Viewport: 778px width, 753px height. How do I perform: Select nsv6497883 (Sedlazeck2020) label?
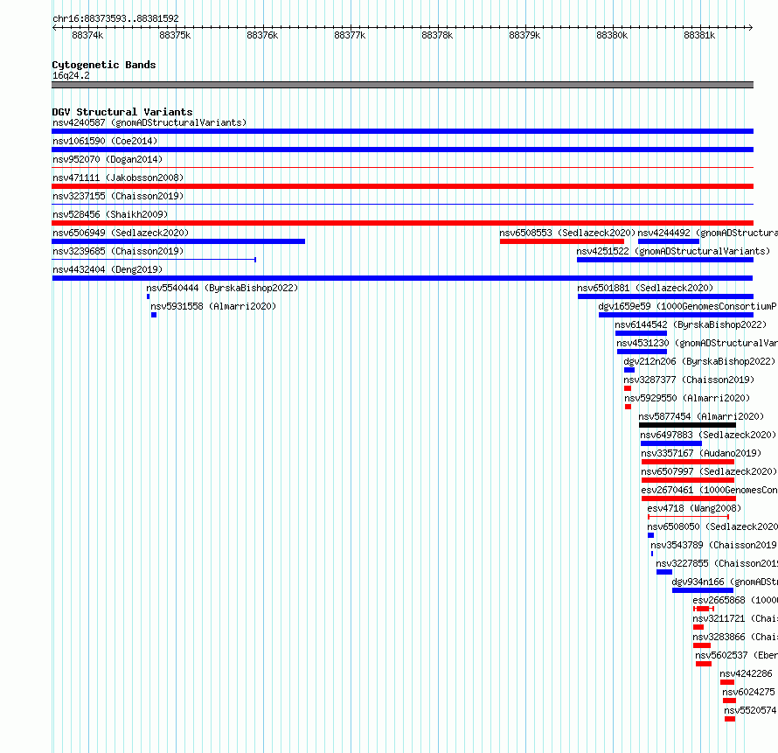(x=708, y=435)
